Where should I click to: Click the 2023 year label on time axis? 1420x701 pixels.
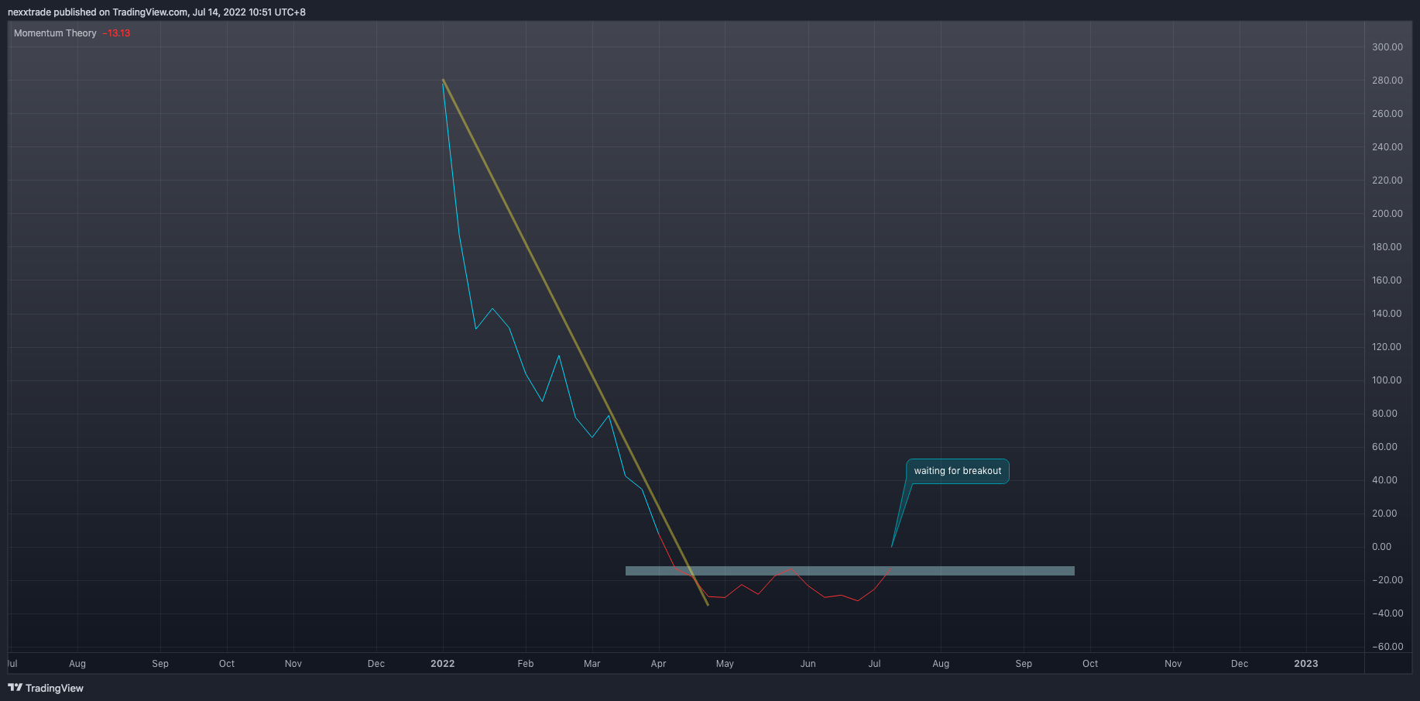pos(1306,664)
